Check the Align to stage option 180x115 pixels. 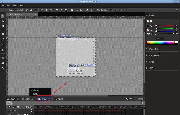(95, 10)
